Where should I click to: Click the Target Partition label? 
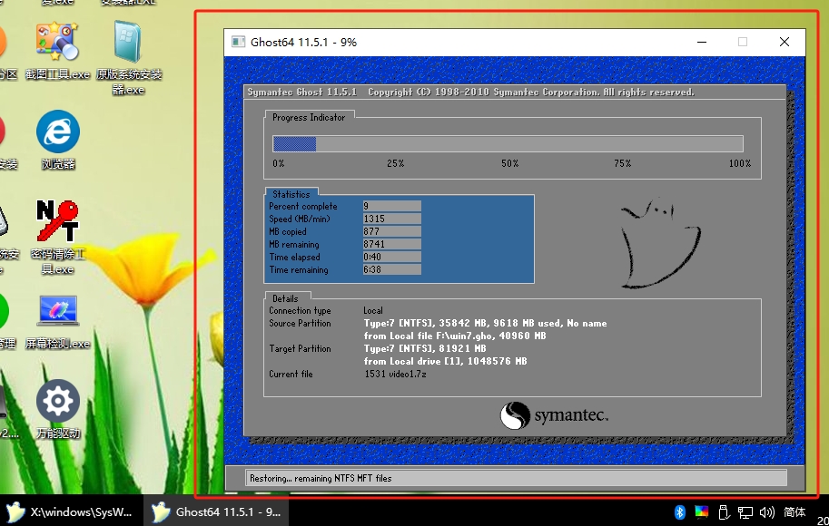[300, 348]
